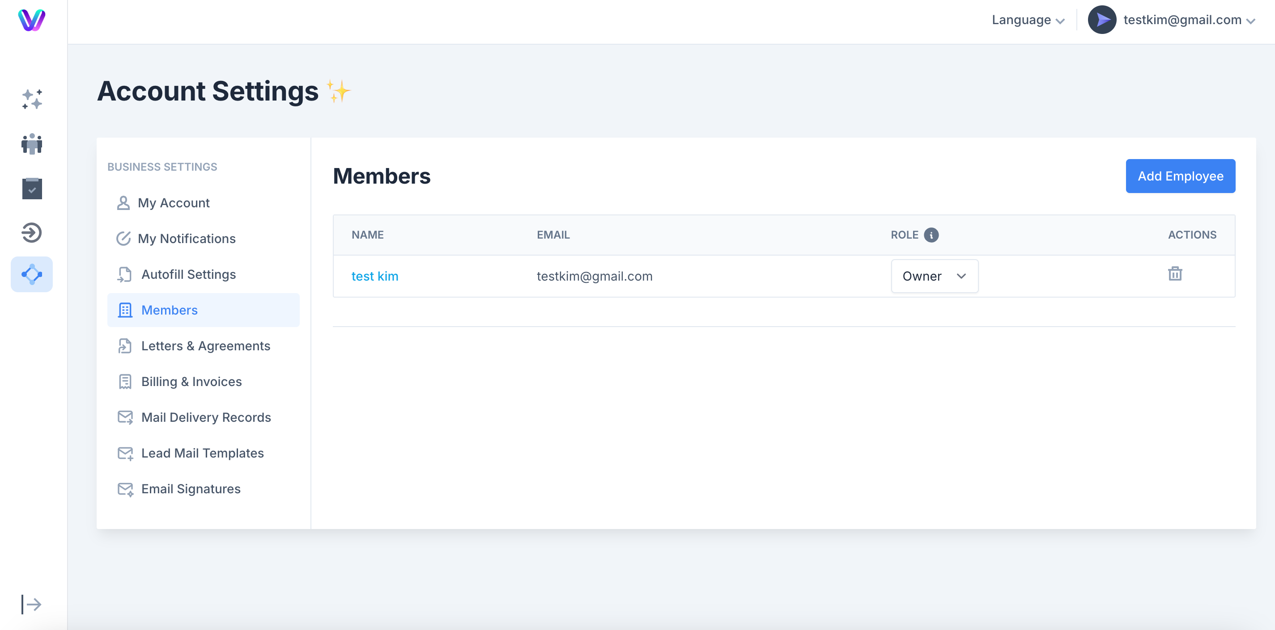Click the Autofill Settings document icon
The image size is (1275, 630).
[124, 274]
